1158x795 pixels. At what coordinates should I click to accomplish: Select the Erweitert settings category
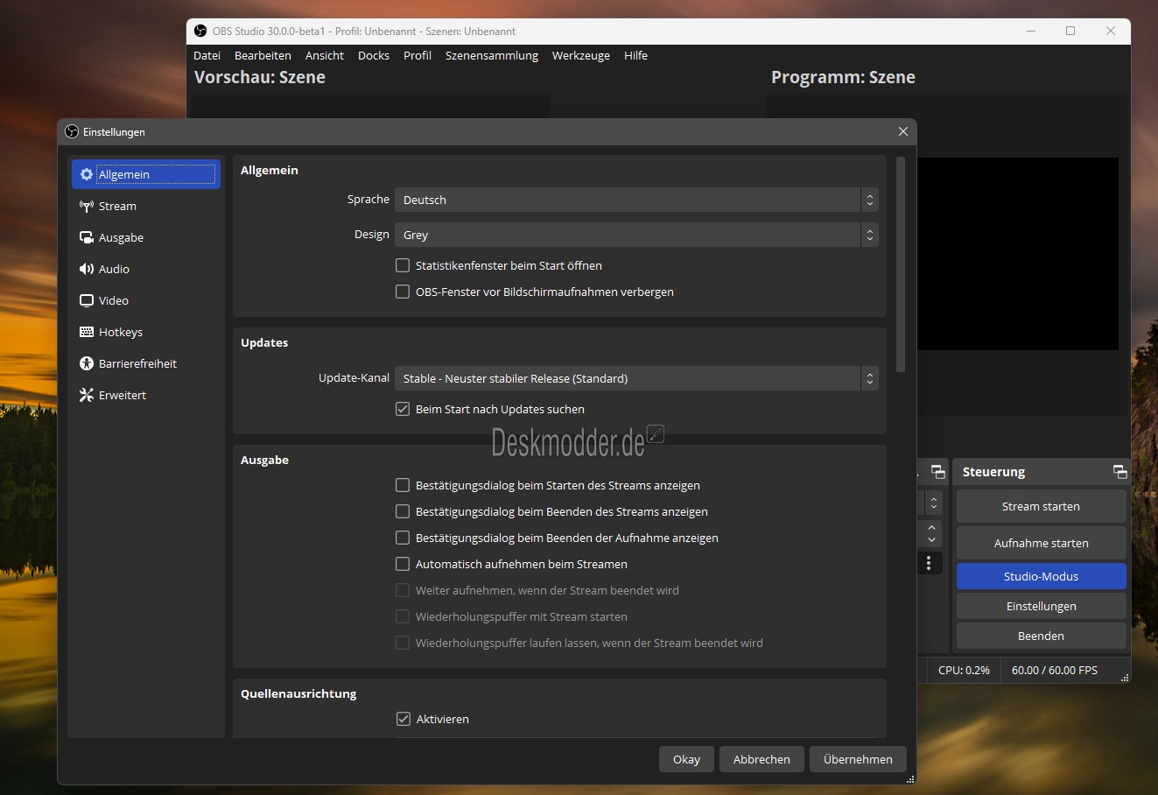pos(146,395)
